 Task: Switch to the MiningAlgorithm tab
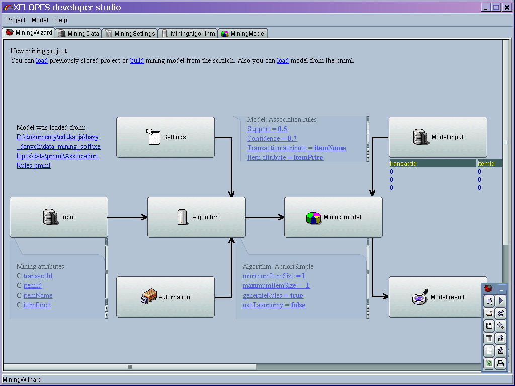[x=188, y=33]
